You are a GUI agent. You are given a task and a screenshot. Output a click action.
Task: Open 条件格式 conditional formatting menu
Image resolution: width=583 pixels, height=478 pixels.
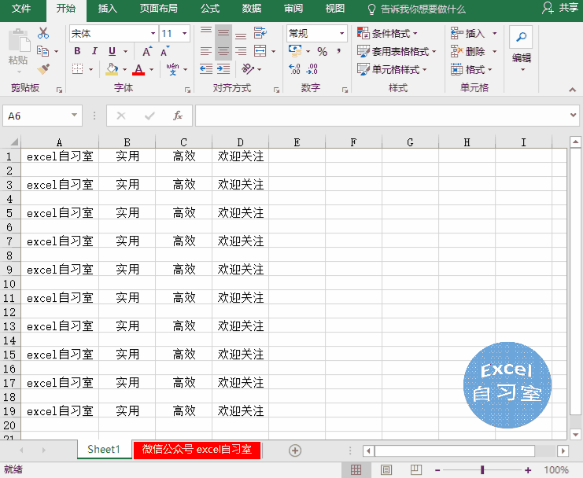pos(387,34)
